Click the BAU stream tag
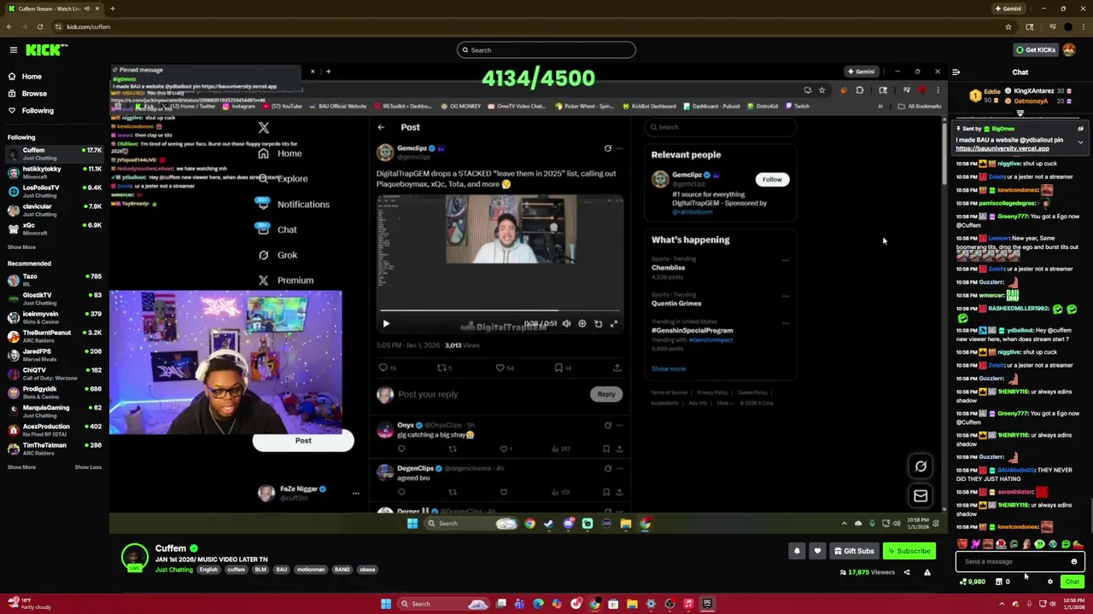This screenshot has height=614, width=1093. click(281, 570)
